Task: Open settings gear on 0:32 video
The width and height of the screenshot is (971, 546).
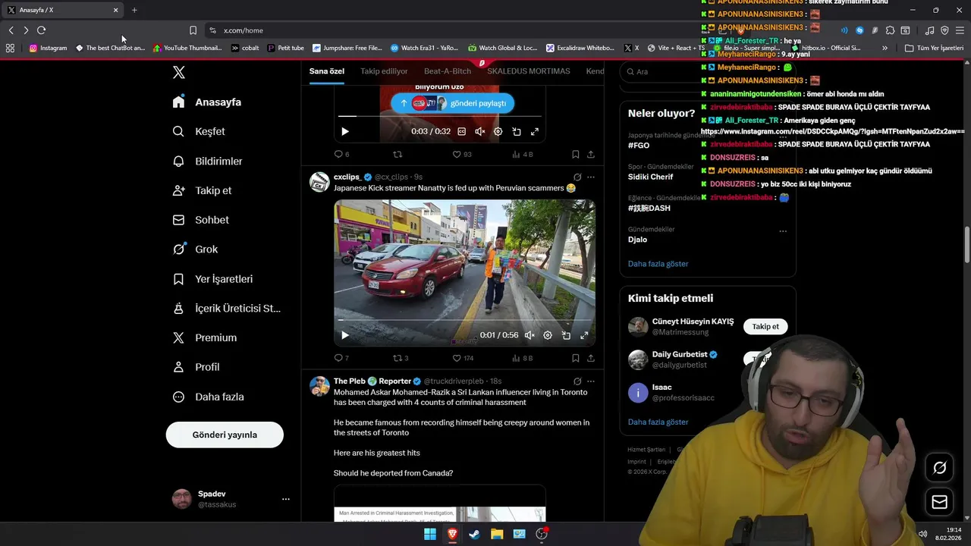Action: point(498,131)
